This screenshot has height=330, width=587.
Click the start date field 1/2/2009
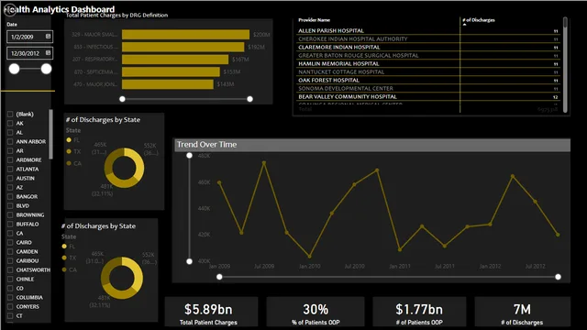point(29,37)
